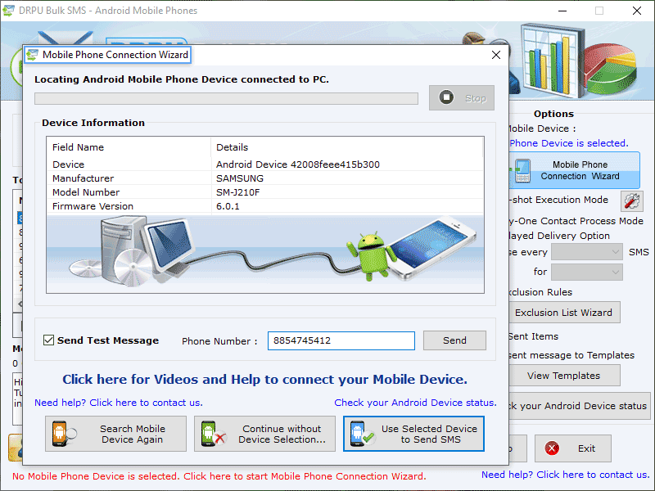
Task: Click the device search progress bar
Action: (x=226, y=98)
